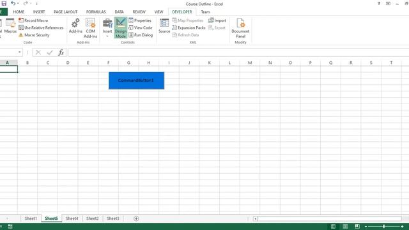Open Customize Quick Access Toolbar dropdown

pos(36,4)
